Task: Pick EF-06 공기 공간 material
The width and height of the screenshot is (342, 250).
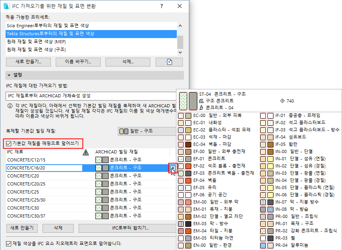Action: point(217,195)
